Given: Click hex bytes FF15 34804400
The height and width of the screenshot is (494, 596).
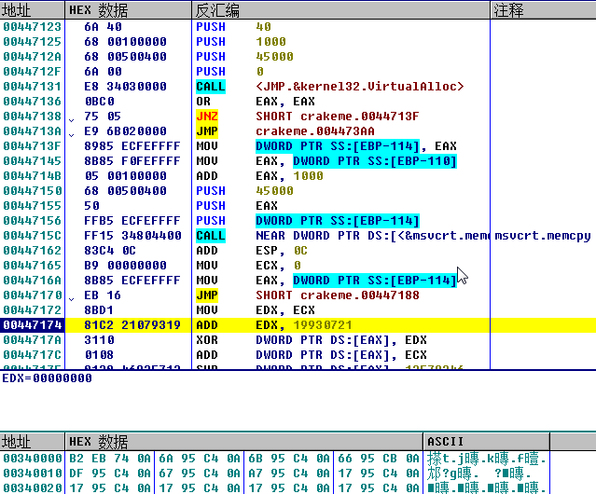Looking at the screenshot, I should coord(132,236).
